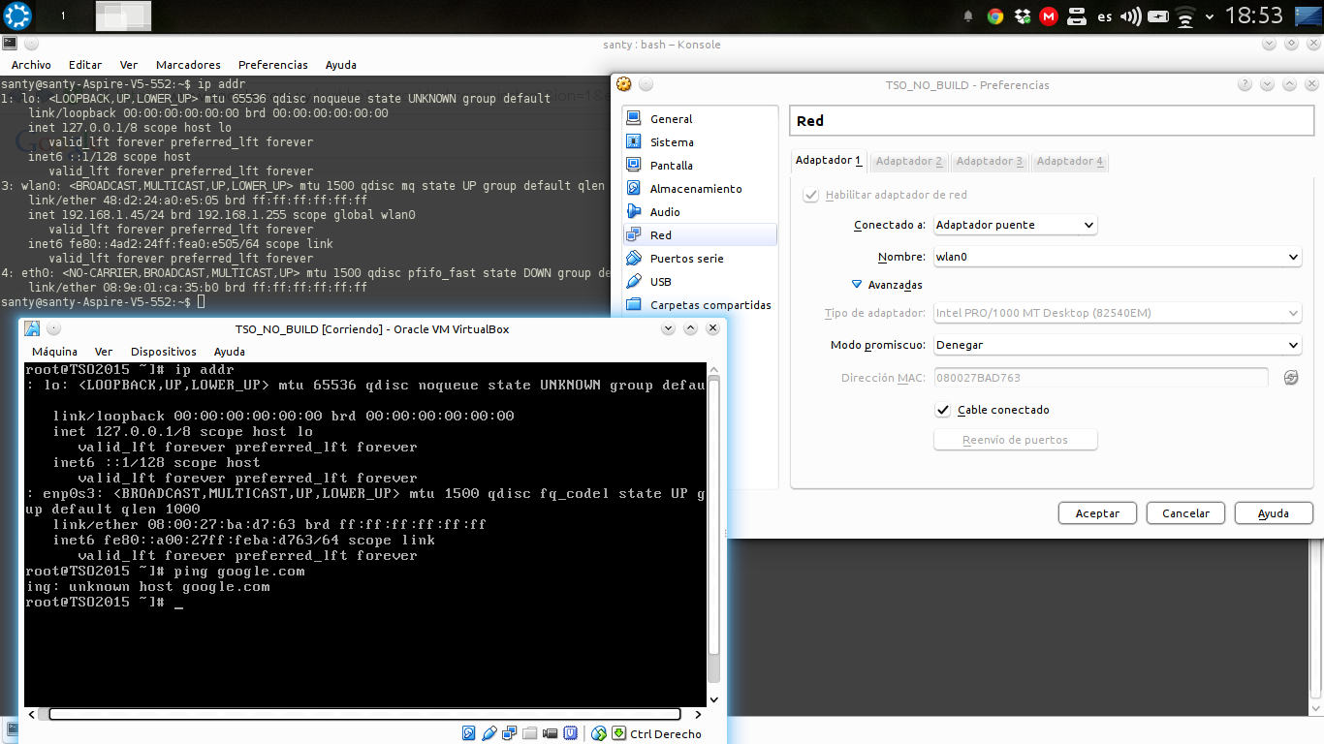Open the Tipo de adaptador dropdown
This screenshot has height=744, width=1324.
tap(1117, 313)
